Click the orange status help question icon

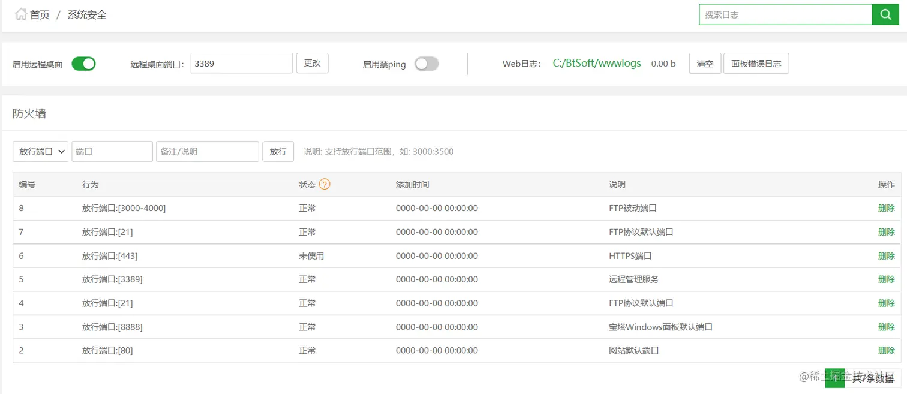[325, 184]
